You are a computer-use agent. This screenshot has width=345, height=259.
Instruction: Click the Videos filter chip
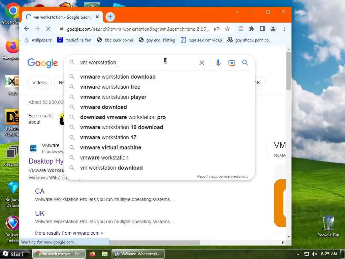pos(39,83)
